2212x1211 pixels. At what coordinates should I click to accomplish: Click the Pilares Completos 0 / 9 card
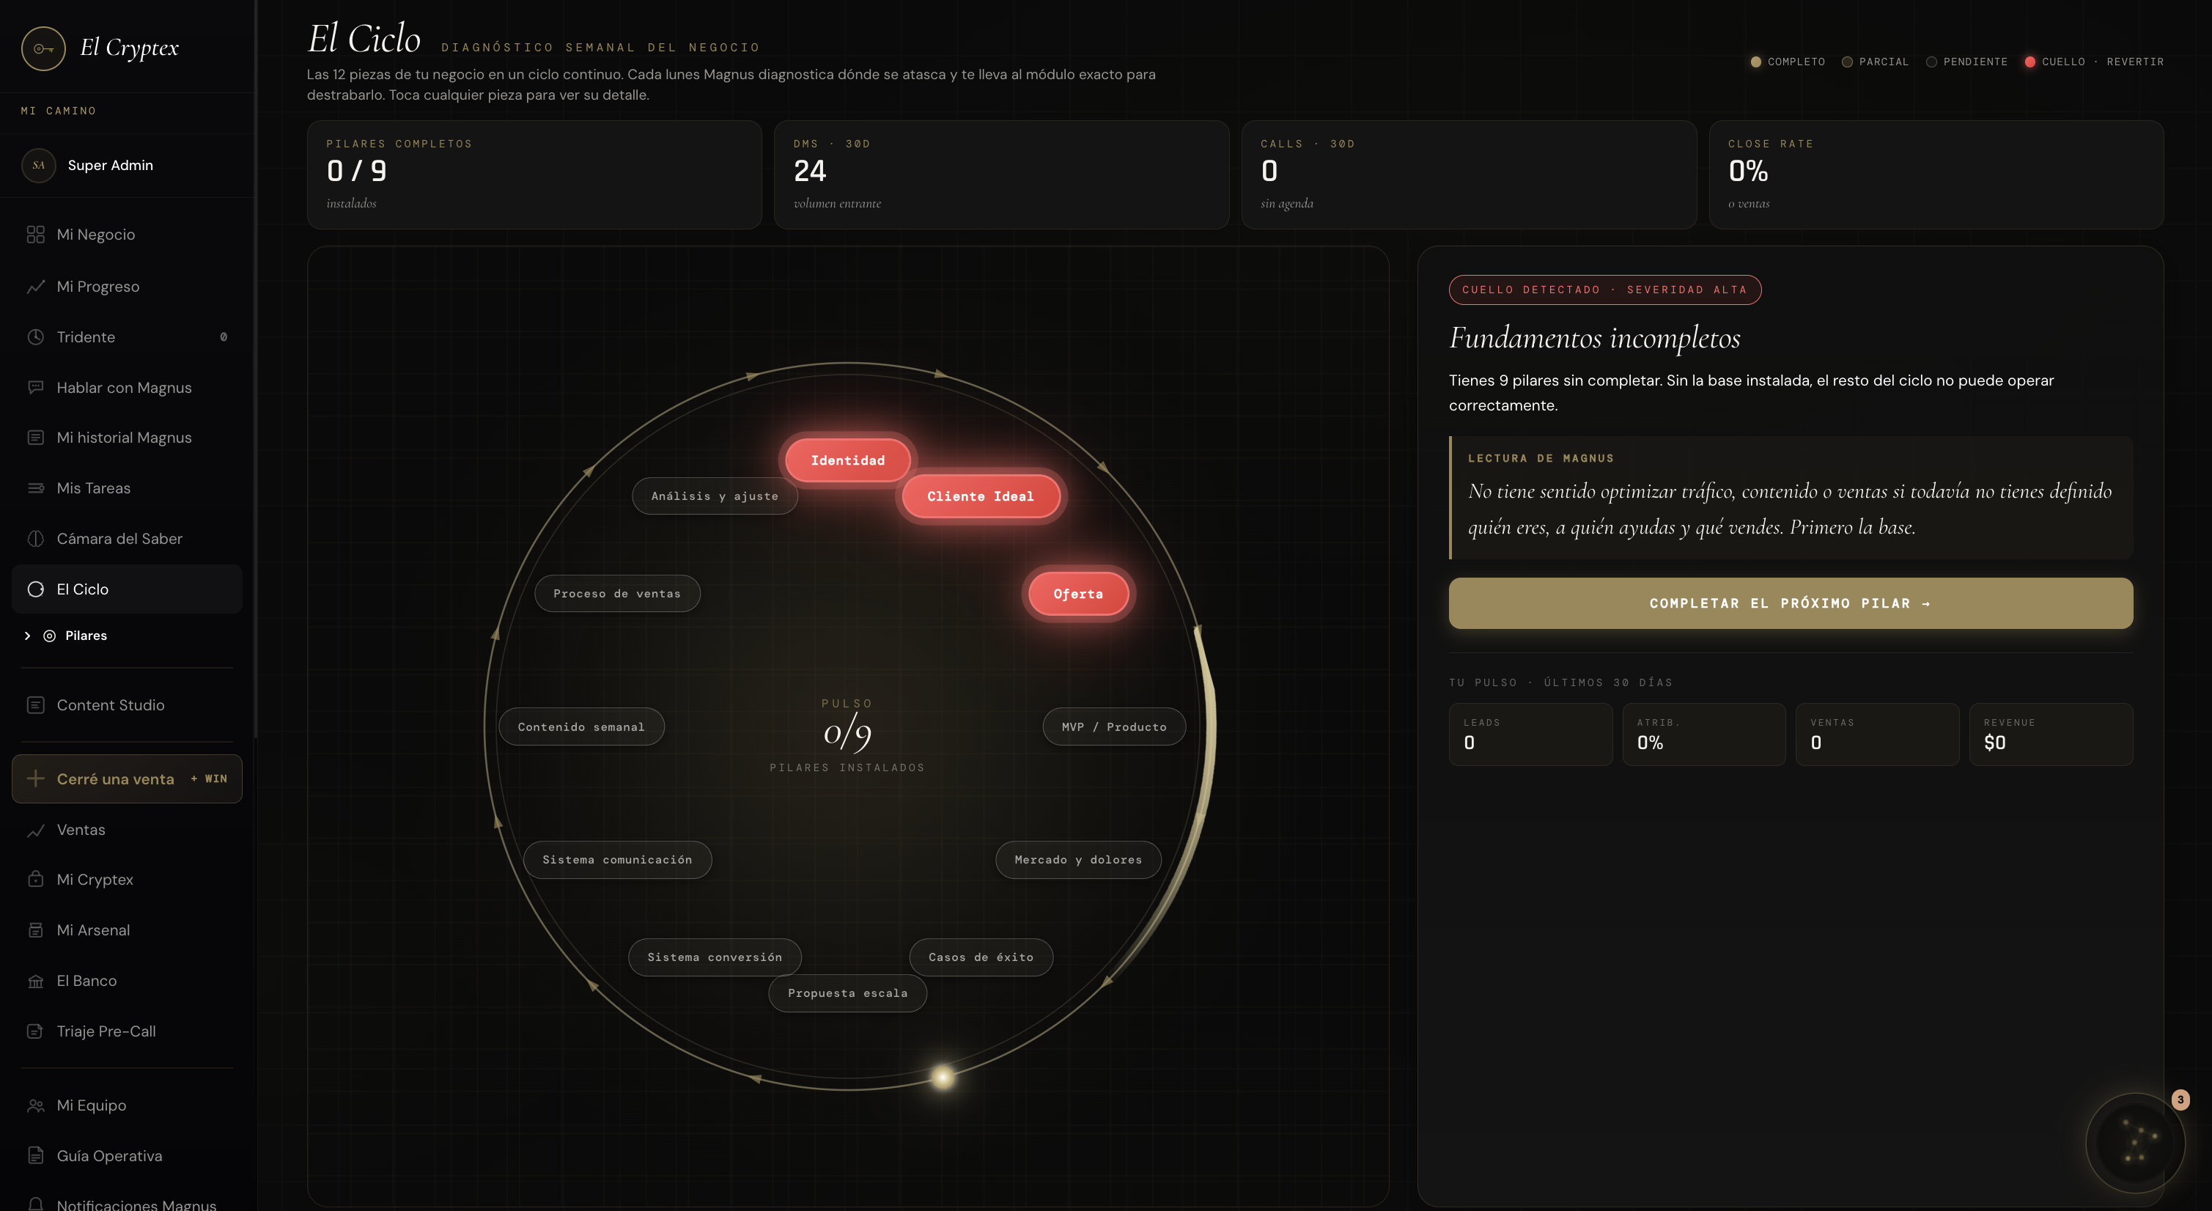click(x=534, y=174)
